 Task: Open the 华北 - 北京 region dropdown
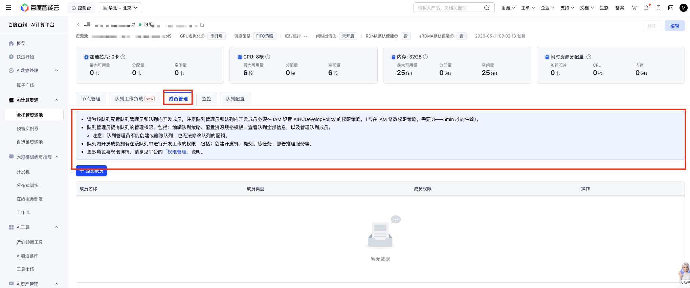[120, 8]
